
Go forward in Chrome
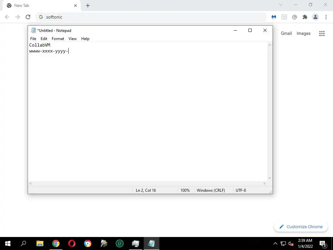coord(18,17)
